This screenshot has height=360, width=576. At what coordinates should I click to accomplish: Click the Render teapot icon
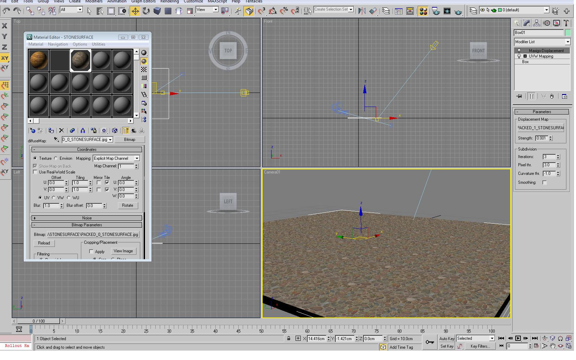point(458,11)
